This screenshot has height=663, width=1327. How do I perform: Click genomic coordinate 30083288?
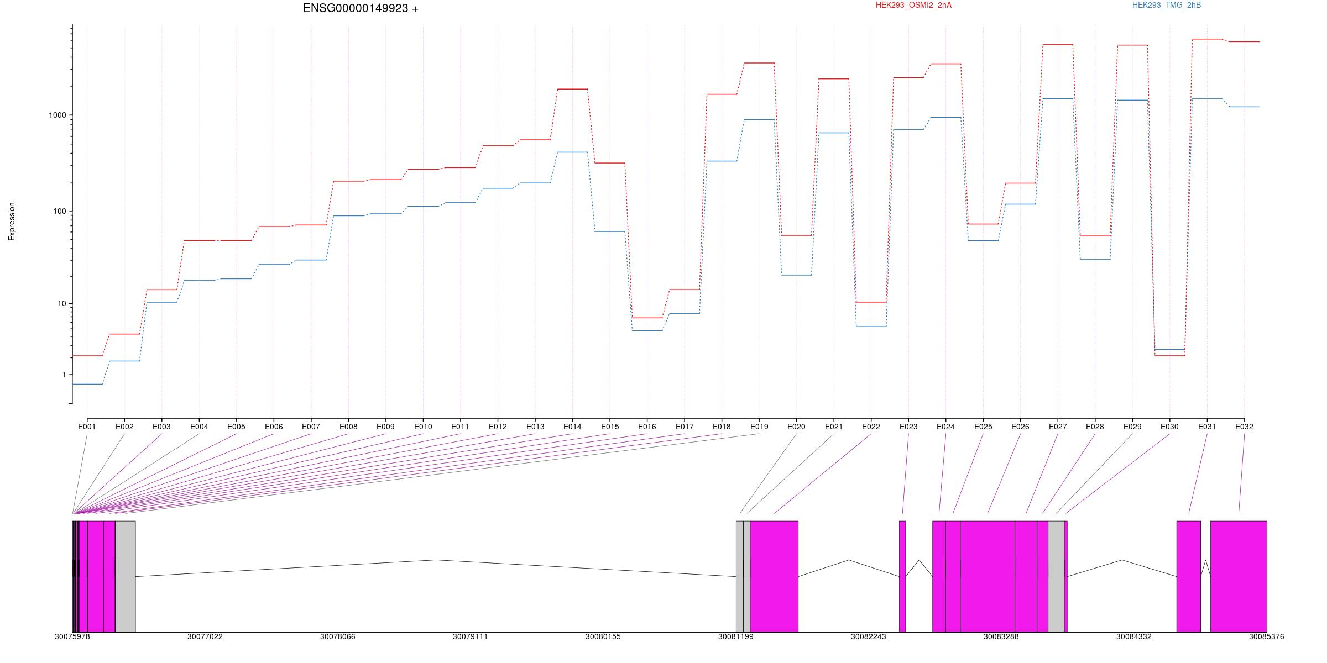click(x=1001, y=636)
